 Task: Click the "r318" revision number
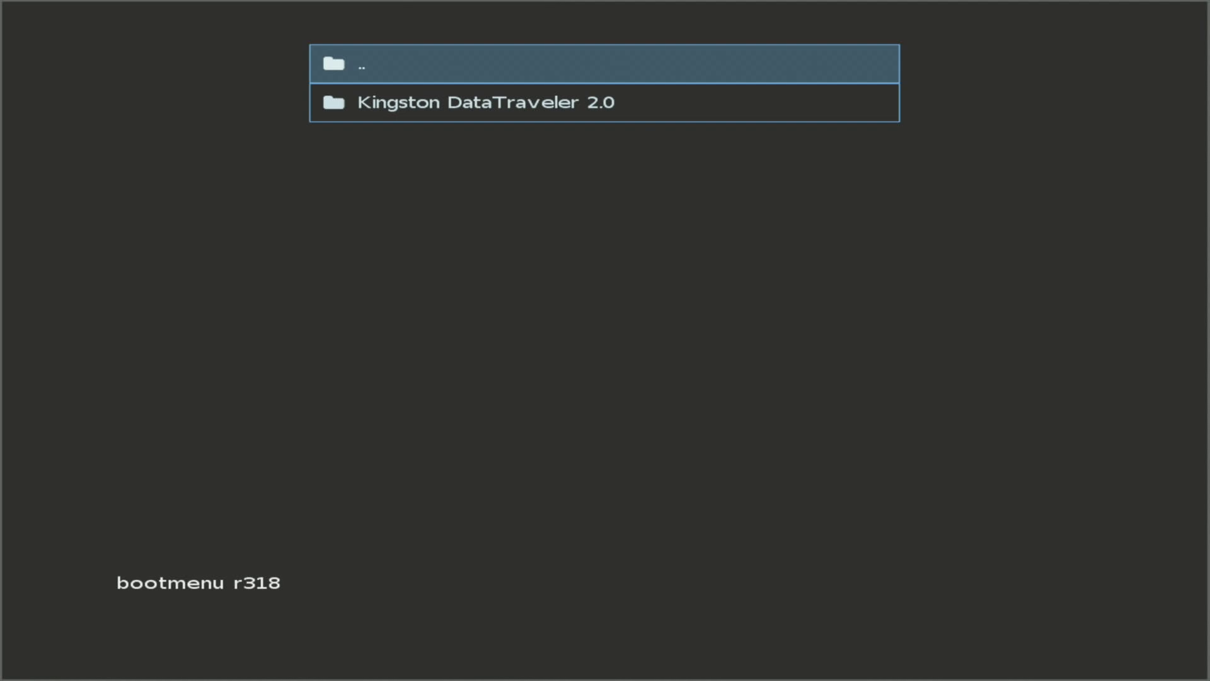click(256, 583)
